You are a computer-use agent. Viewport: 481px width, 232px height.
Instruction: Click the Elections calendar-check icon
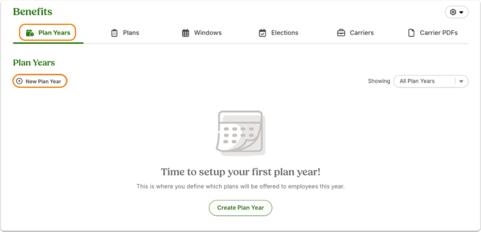tap(263, 33)
